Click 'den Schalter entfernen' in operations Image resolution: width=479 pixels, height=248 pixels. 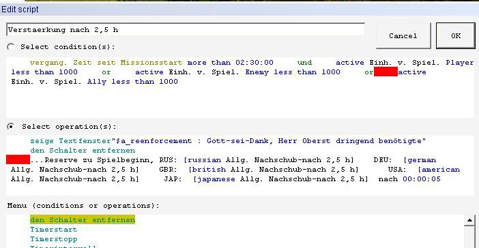83,151
